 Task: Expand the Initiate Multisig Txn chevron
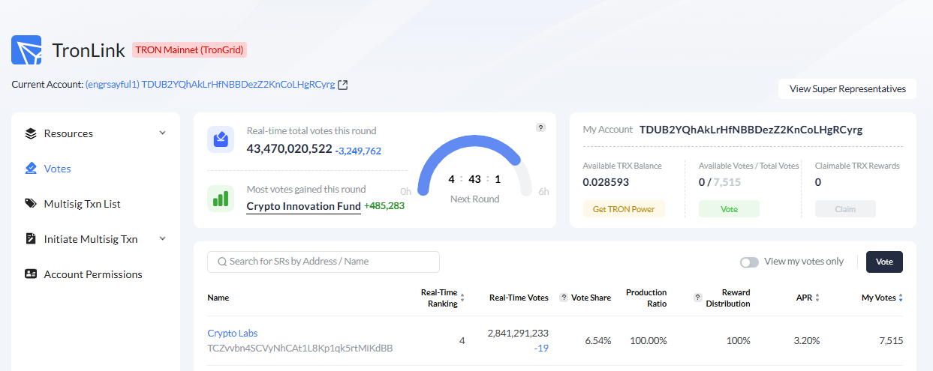(163, 239)
